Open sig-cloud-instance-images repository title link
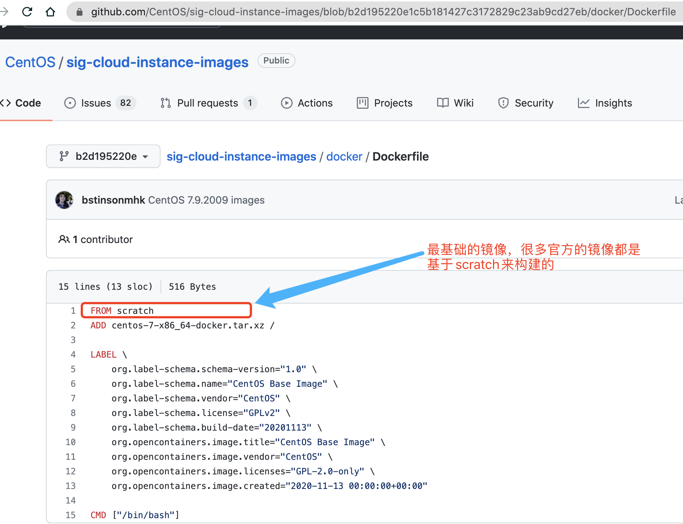This screenshot has width=683, height=524. (157, 62)
